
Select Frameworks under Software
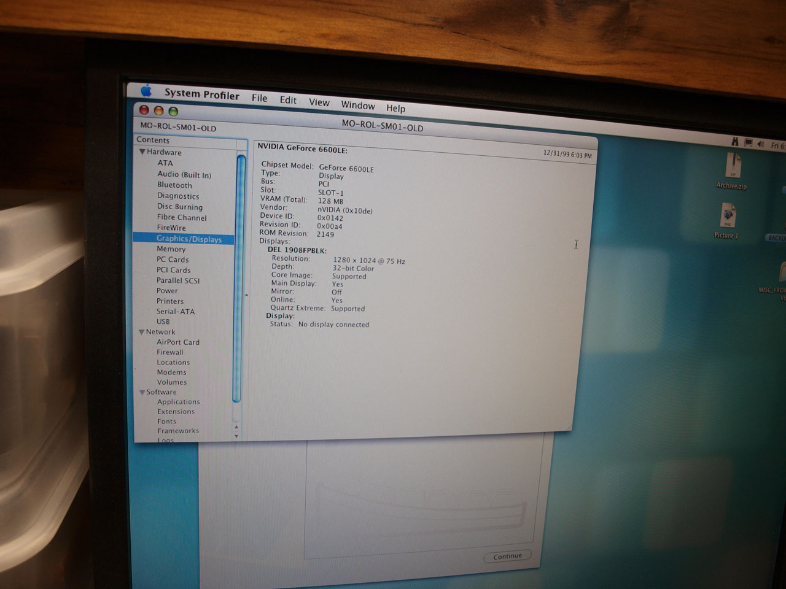pos(179,431)
